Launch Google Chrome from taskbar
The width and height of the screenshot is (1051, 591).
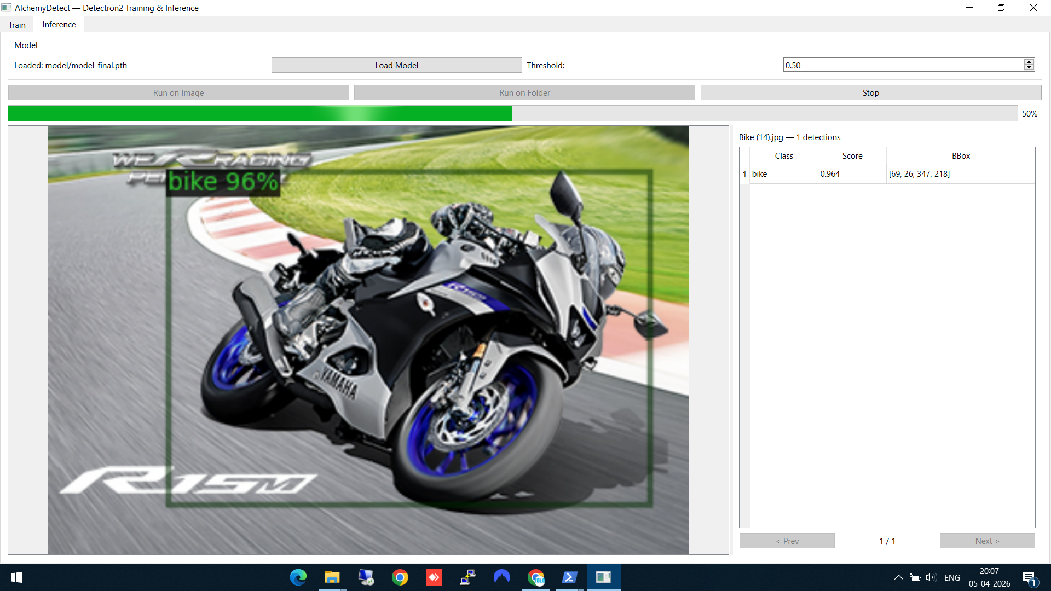point(400,577)
